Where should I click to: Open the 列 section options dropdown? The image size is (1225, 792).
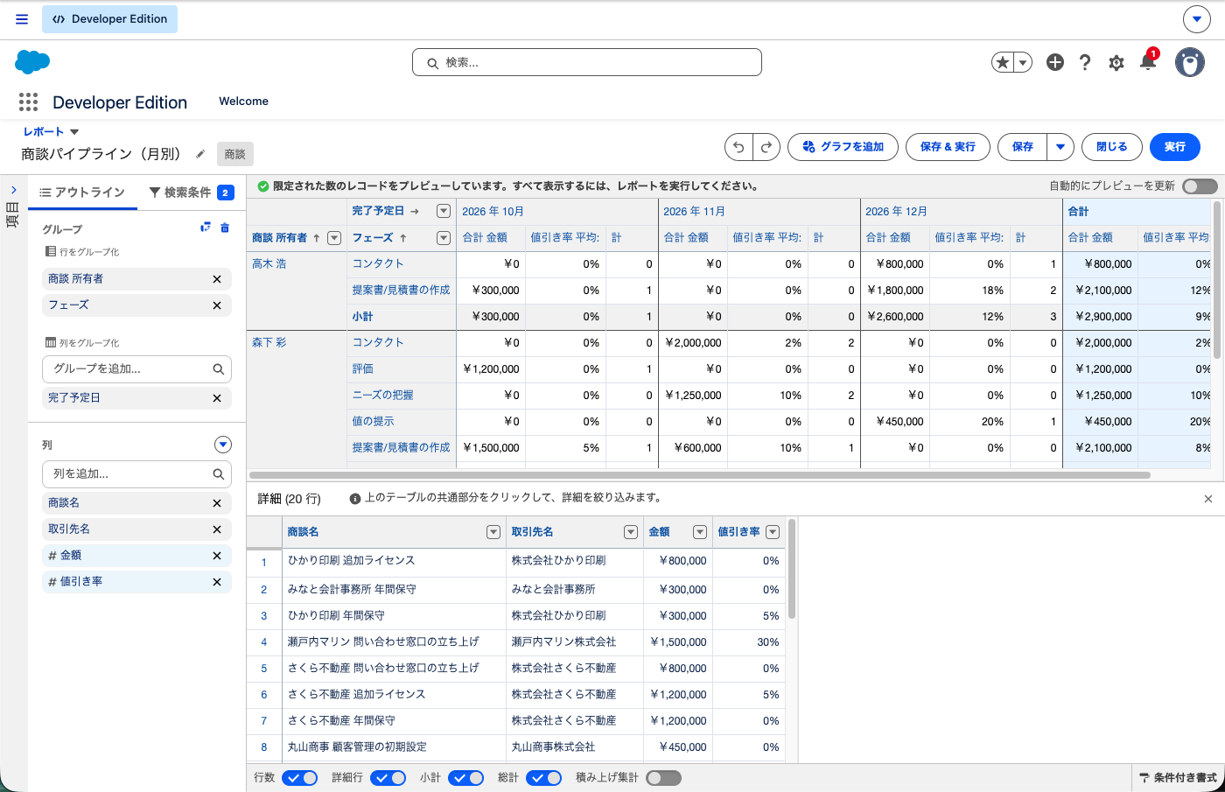223,445
